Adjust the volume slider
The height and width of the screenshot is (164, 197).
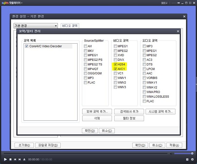point(184,154)
